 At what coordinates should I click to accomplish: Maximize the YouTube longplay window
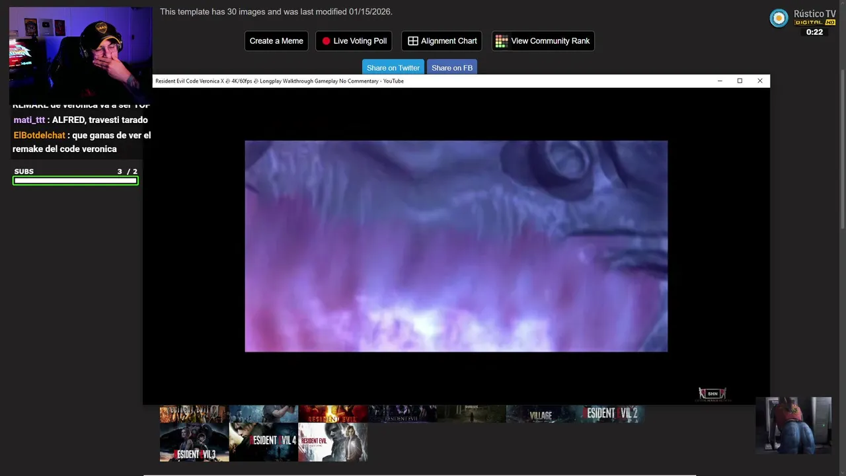pos(740,81)
